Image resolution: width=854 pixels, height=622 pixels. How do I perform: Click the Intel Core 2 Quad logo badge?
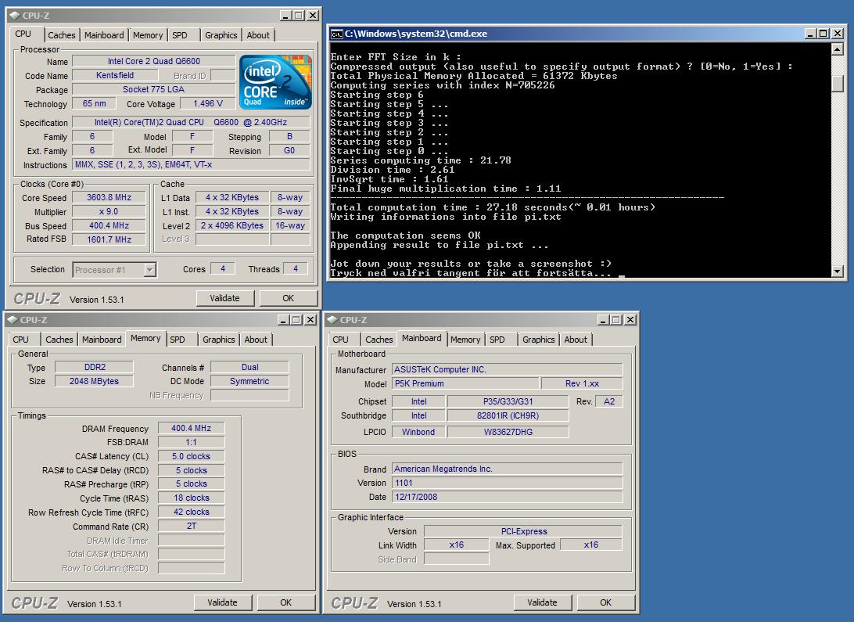[275, 81]
